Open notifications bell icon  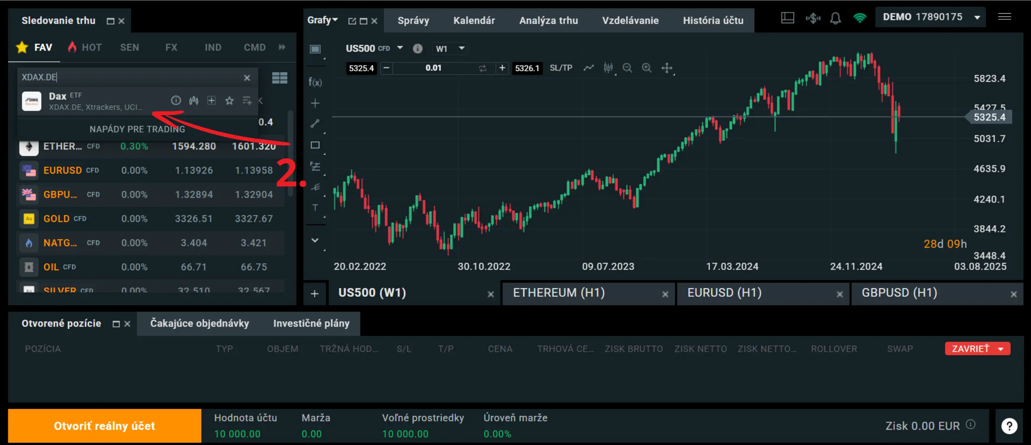point(836,18)
